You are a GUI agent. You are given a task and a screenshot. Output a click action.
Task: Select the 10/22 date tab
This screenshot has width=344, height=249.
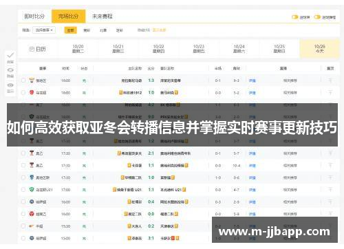pos(158,49)
